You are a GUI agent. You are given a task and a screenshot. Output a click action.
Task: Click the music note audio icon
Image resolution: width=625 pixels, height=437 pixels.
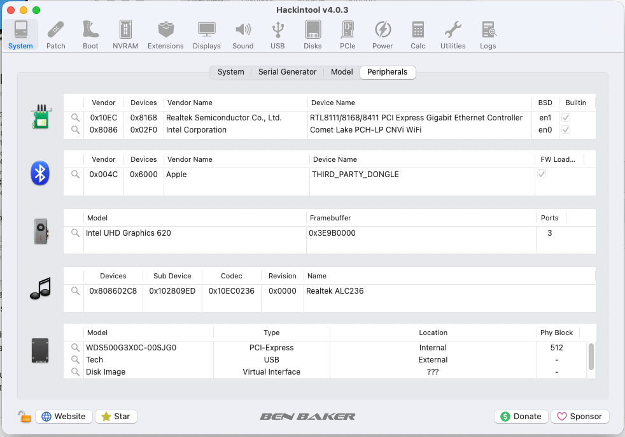pos(40,289)
